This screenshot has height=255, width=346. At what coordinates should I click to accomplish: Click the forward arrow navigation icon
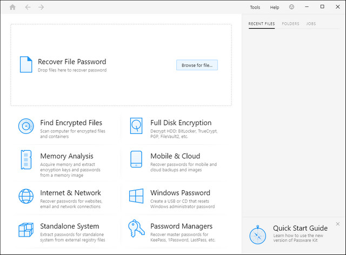click(x=42, y=7)
